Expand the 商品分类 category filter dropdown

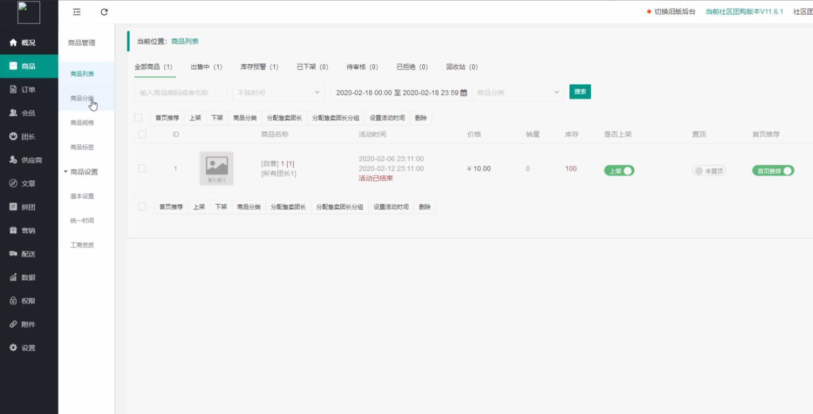(x=518, y=93)
